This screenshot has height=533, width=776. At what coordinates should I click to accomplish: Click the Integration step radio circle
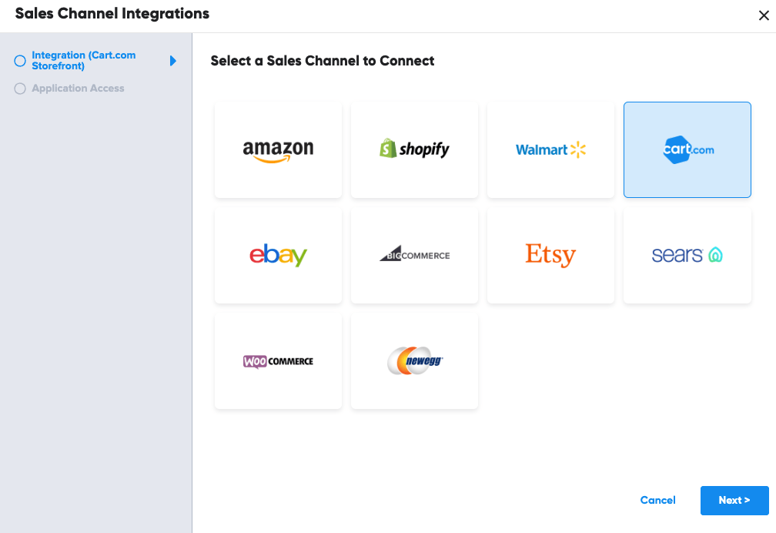20,61
